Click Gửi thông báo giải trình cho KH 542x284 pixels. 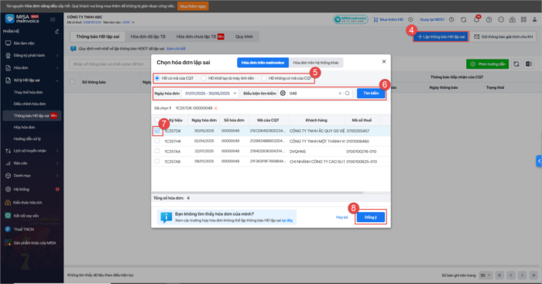pos(503,36)
